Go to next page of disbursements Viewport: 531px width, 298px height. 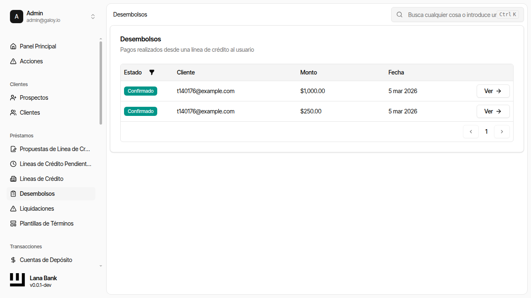502,132
